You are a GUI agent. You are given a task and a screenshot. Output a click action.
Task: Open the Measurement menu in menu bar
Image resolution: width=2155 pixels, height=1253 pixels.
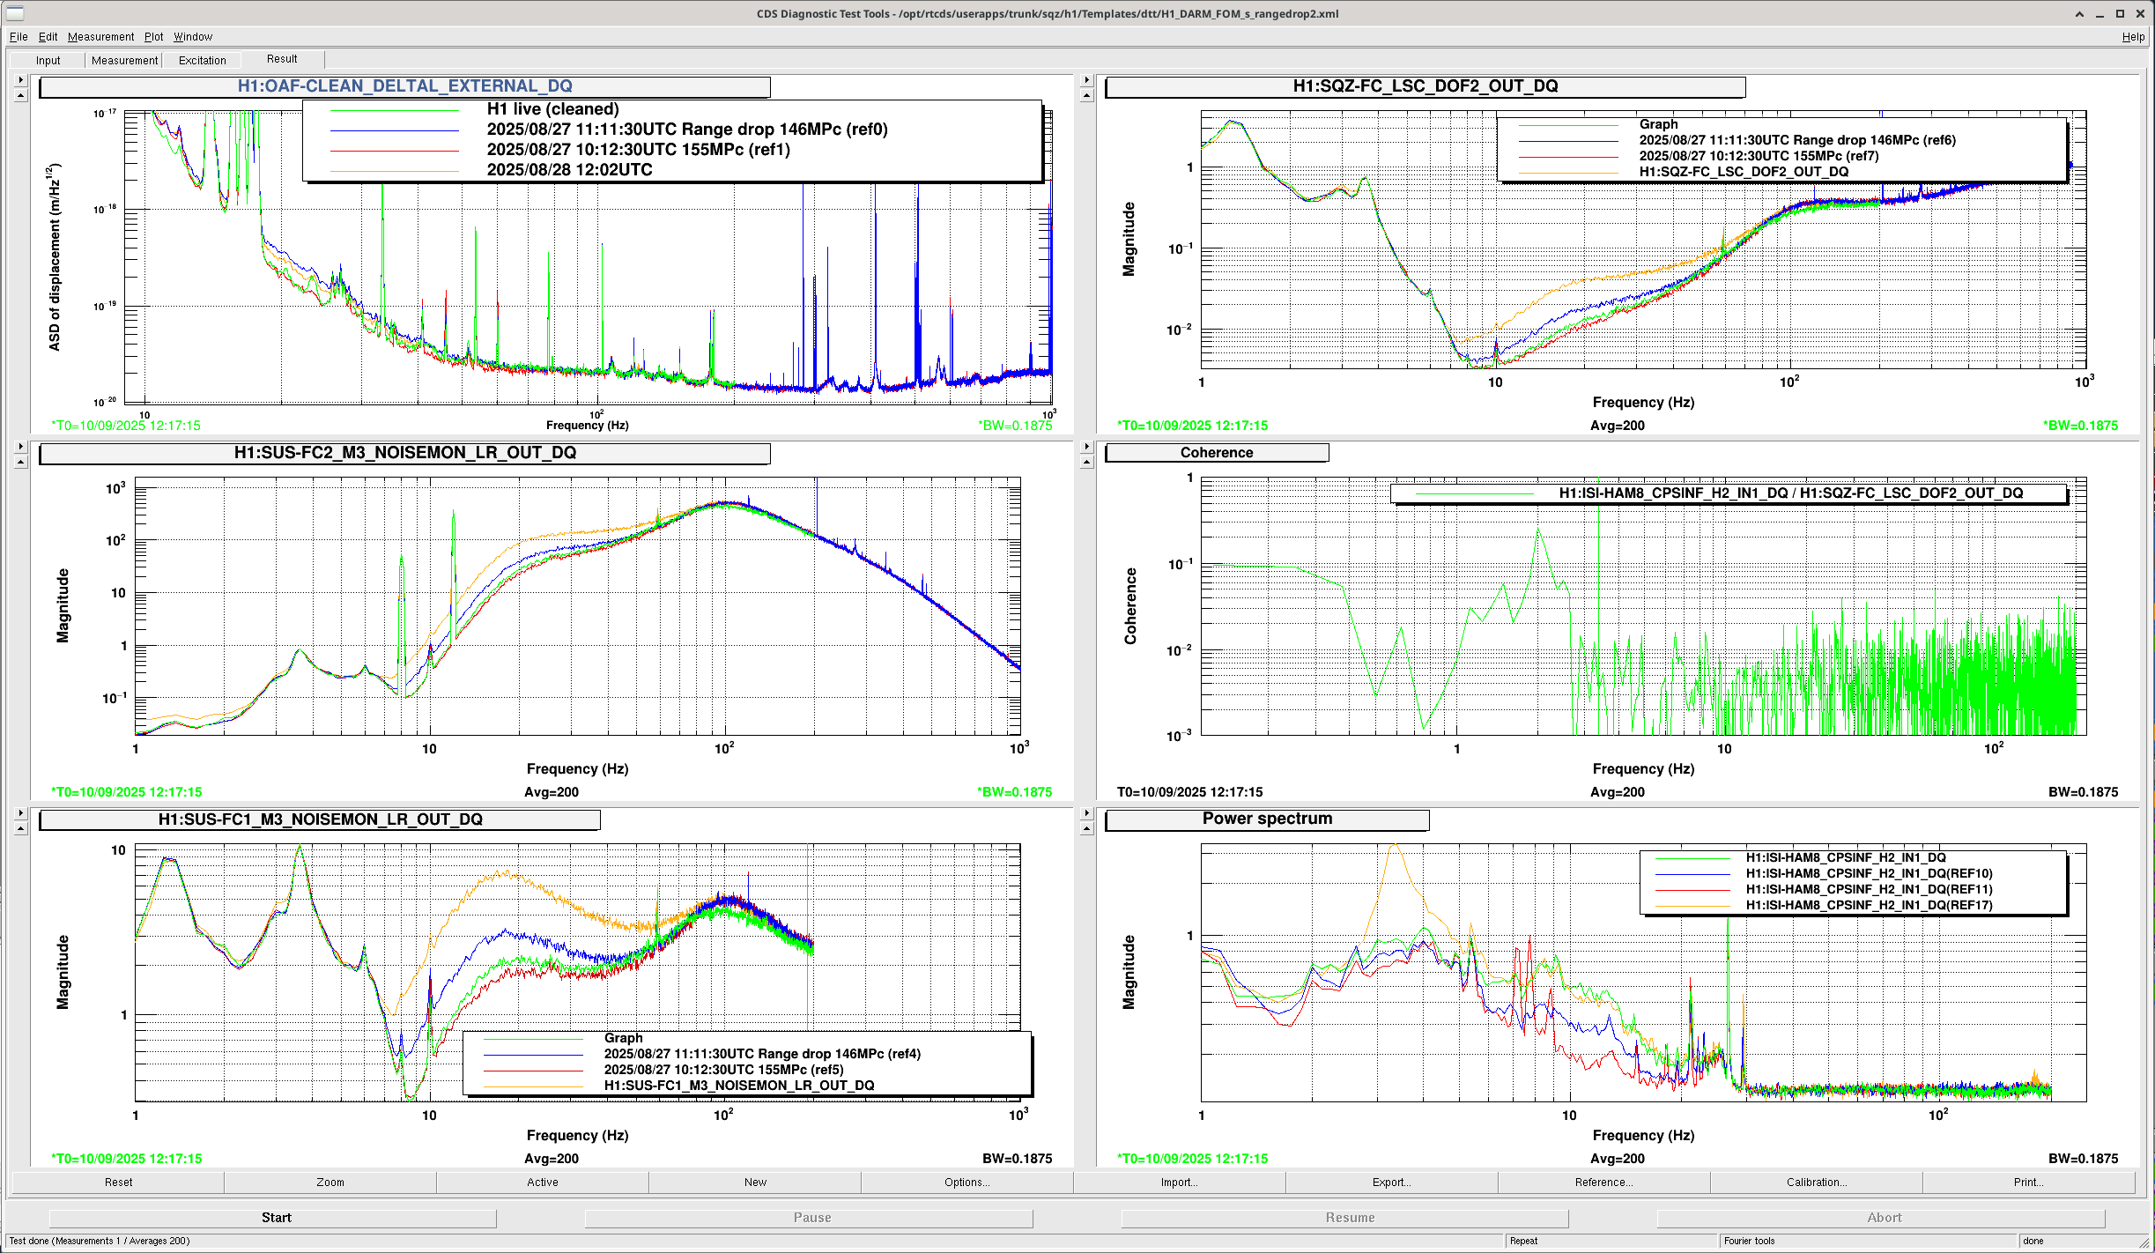click(100, 37)
